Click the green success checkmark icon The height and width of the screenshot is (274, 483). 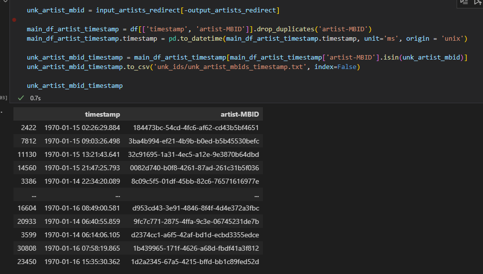21,98
